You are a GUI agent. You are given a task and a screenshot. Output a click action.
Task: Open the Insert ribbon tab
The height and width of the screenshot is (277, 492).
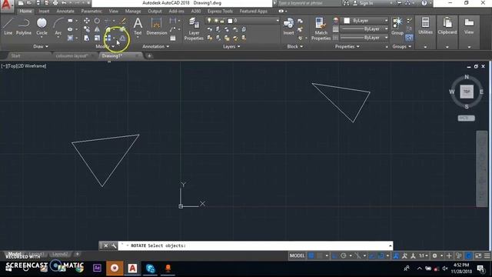[x=44, y=11]
